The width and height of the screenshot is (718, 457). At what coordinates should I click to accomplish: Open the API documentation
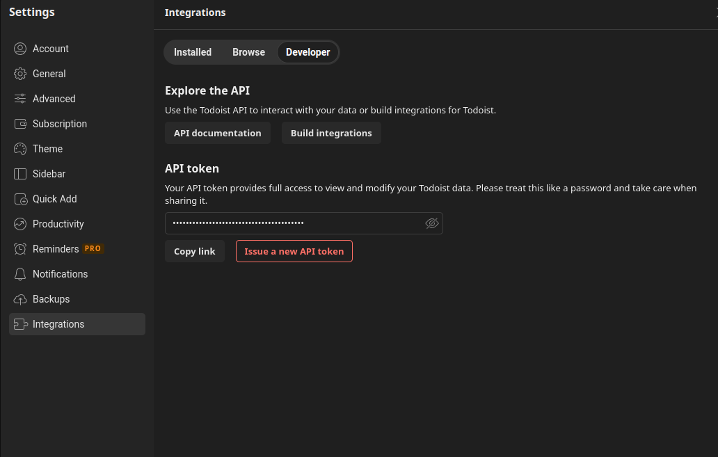tap(217, 133)
